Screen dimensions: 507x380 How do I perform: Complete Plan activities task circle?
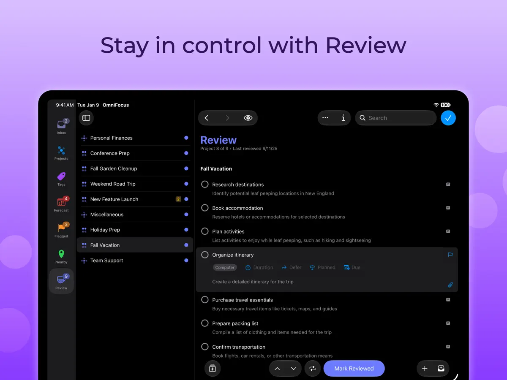[x=205, y=231]
